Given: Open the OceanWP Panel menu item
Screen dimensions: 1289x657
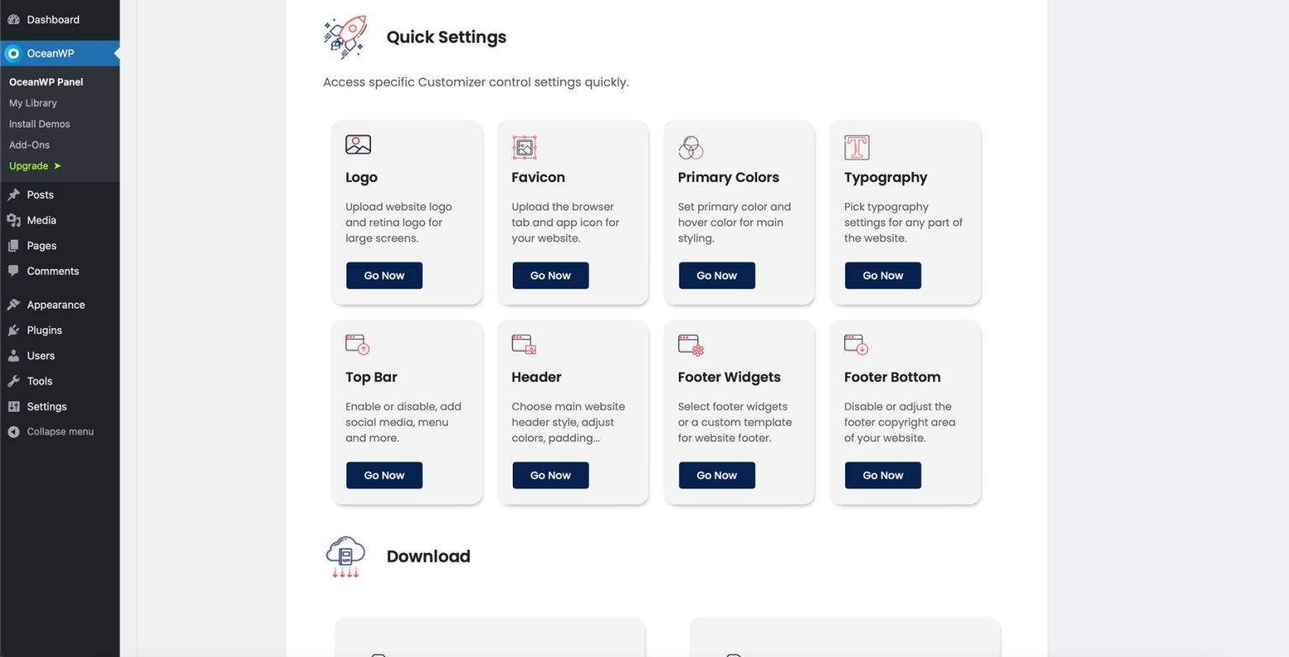Looking at the screenshot, I should [45, 81].
